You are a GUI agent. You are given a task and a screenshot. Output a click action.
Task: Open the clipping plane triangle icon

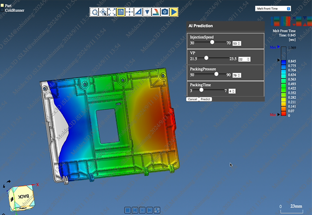point(147,12)
